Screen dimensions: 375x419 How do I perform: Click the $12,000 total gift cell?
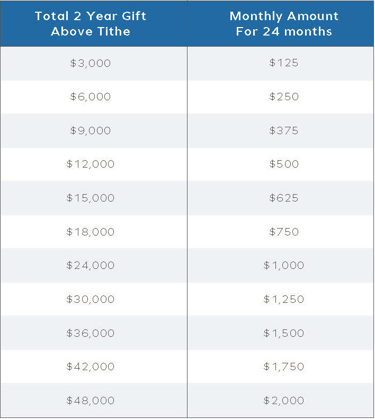coord(91,164)
